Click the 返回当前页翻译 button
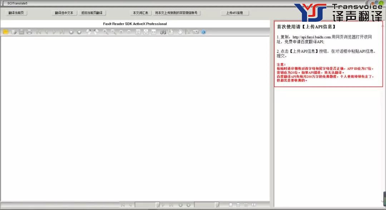 pyautogui.click(x=92, y=13)
